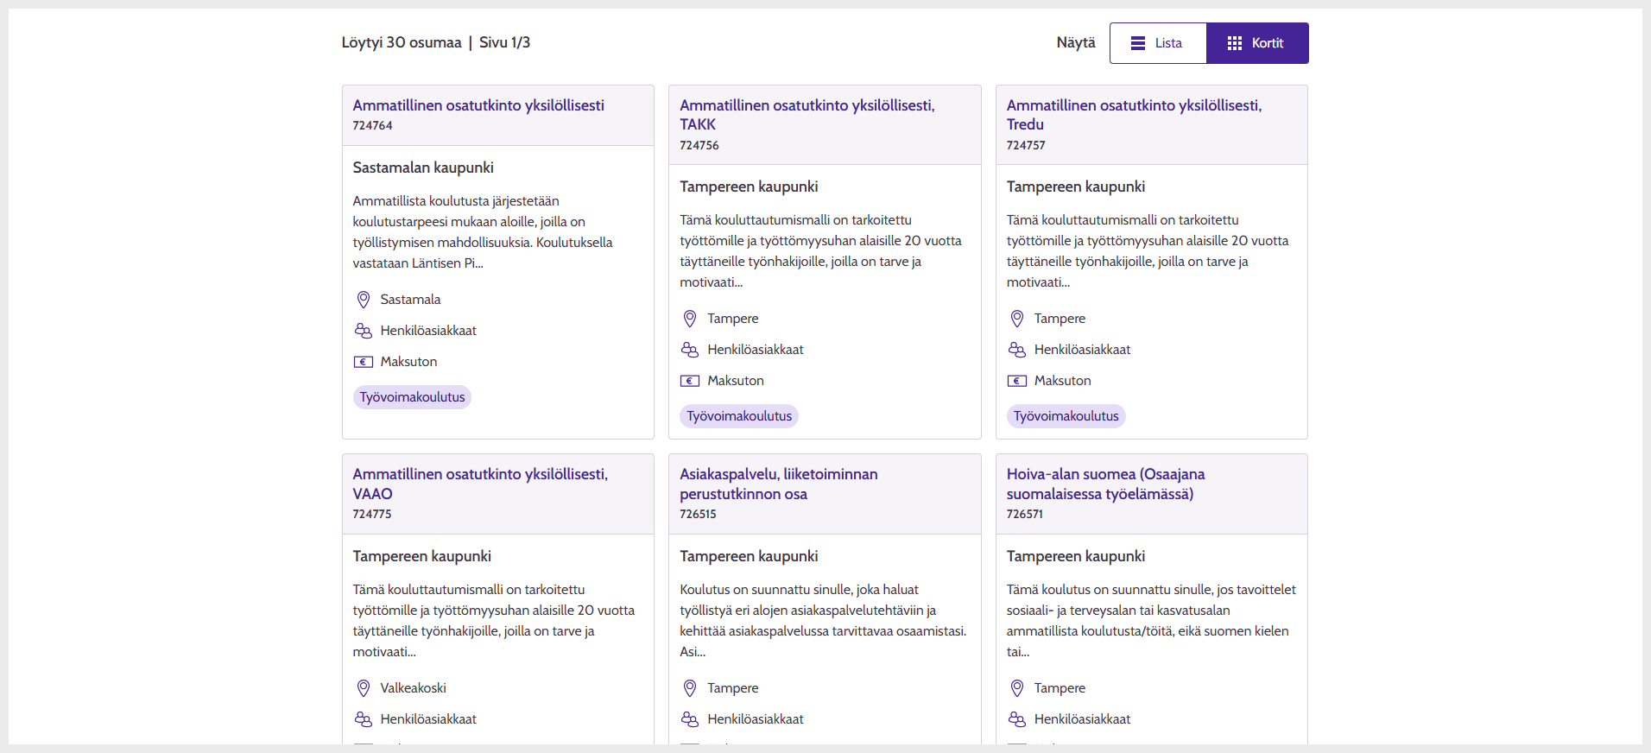Click 'Tampere' location in the Tredu card
The width and height of the screenshot is (1651, 753).
(1060, 319)
